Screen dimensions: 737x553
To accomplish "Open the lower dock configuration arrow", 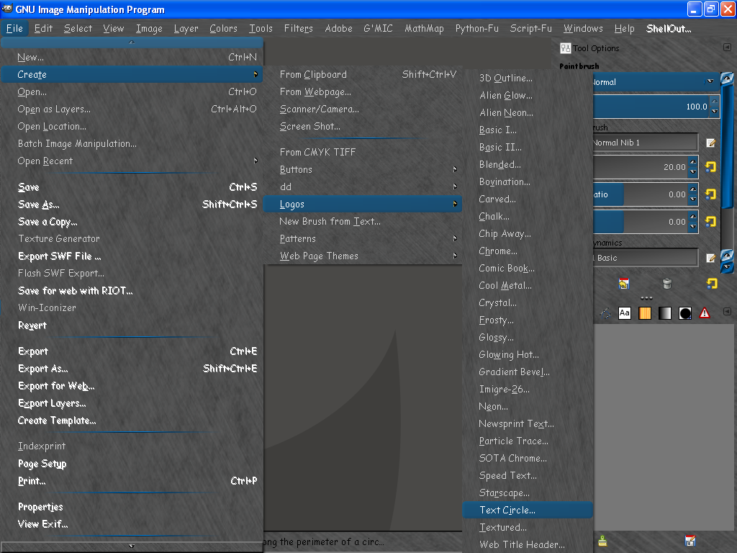I will click(x=727, y=311).
